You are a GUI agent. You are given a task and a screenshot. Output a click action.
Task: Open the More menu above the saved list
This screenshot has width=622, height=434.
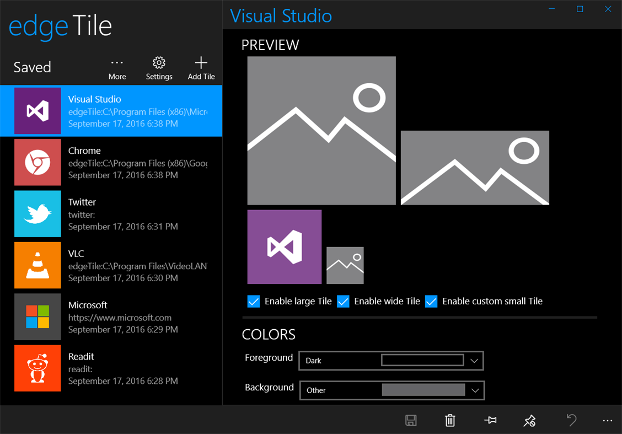tap(117, 66)
